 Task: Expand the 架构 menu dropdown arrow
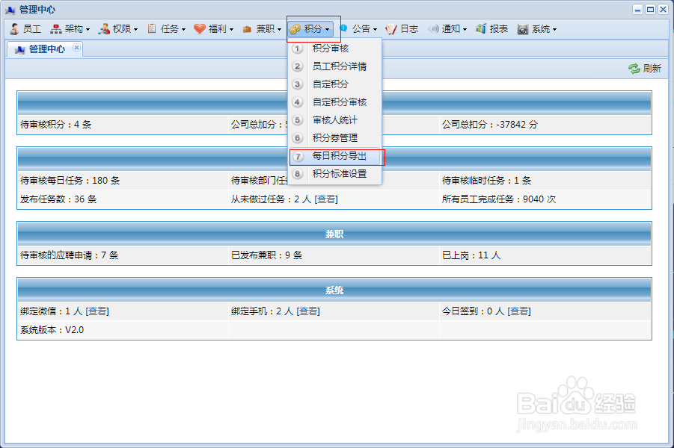tap(88, 30)
